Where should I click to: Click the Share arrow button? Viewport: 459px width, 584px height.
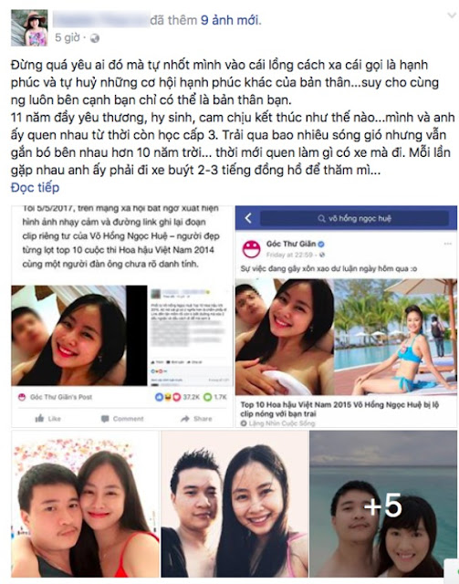[195, 419]
